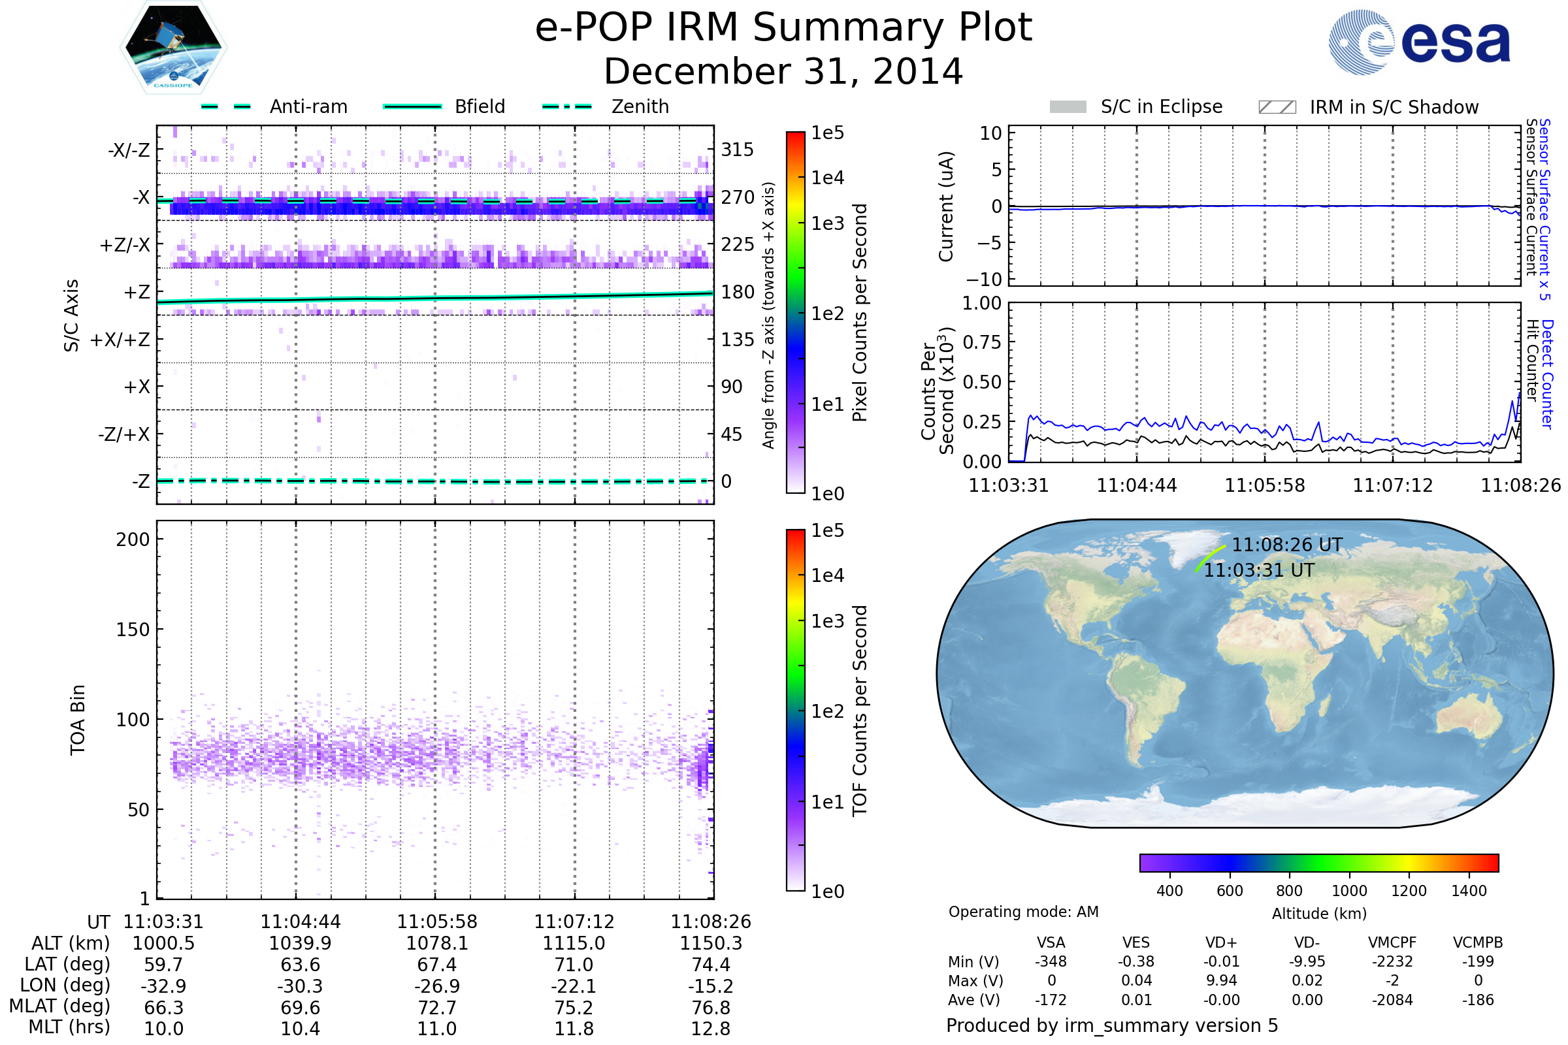Click the Pixel Counts per Second colorbar
The height and width of the screenshot is (1045, 1568).
pyautogui.click(x=795, y=312)
